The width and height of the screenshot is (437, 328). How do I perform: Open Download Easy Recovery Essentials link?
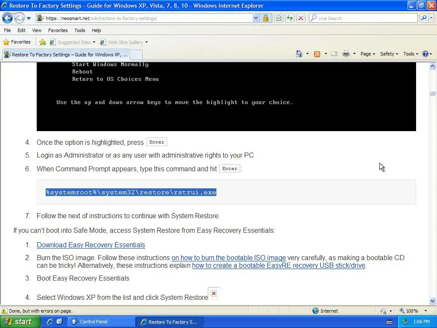click(x=91, y=245)
